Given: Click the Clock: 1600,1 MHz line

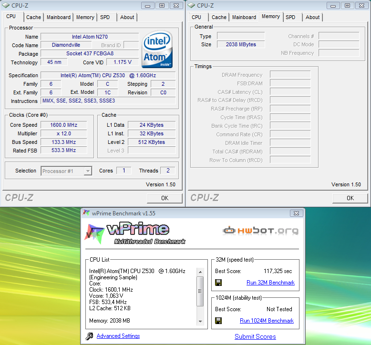Looking at the screenshot, I should pyautogui.click(x=111, y=290).
